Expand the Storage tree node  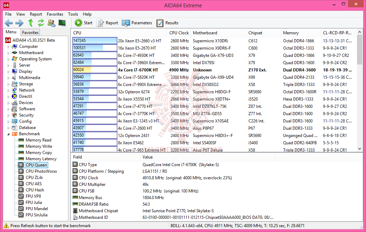pos(8,84)
